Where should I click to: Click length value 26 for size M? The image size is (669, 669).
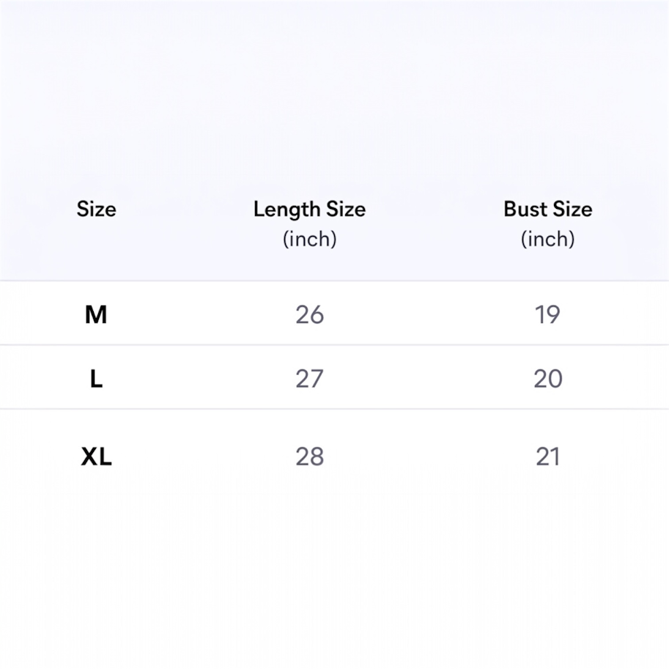(x=309, y=315)
